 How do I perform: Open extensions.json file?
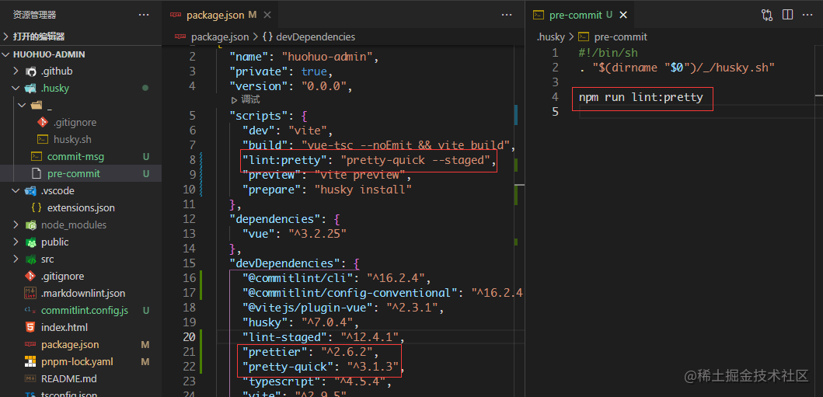(x=81, y=207)
